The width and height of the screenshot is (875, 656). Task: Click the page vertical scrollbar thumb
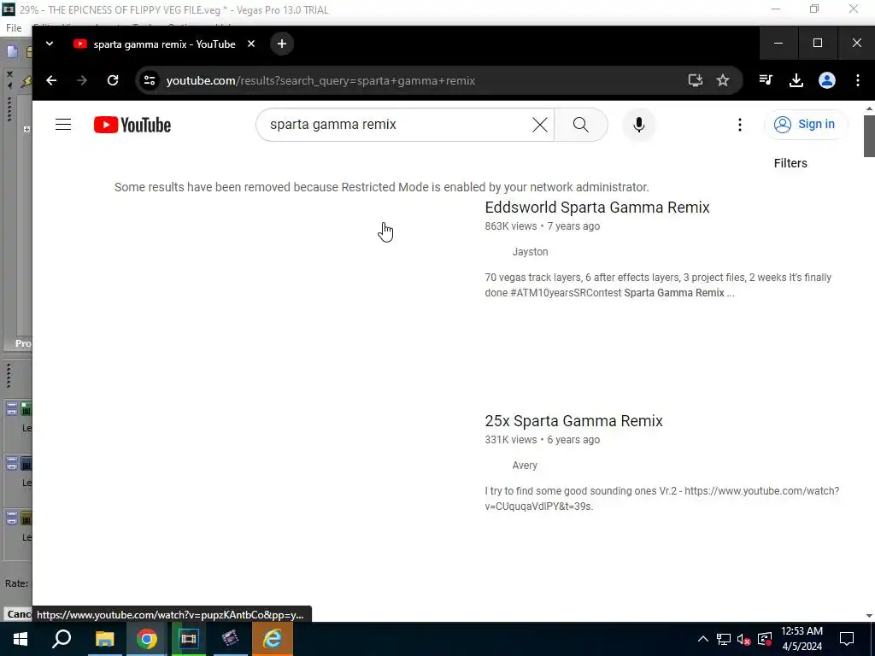[x=869, y=136]
